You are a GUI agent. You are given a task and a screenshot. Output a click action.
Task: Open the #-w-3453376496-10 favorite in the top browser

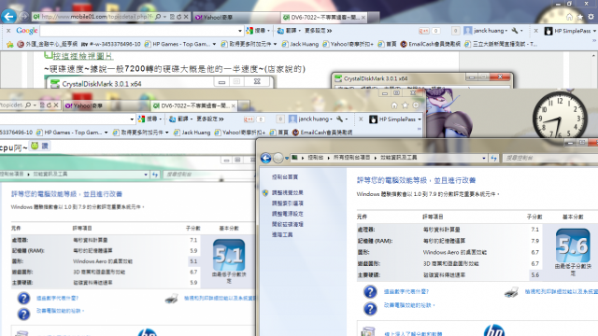[x=111, y=44]
